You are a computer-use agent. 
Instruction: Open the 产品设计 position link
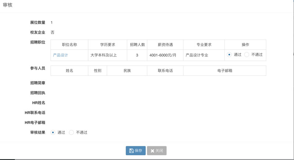click(60, 55)
